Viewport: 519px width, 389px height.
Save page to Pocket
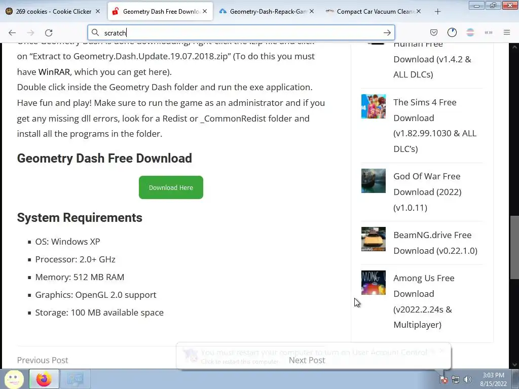pyautogui.click(x=434, y=32)
